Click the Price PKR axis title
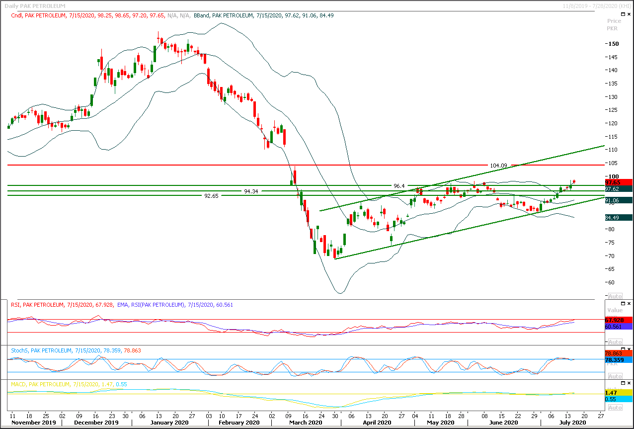634x429 pixels. [x=614, y=25]
